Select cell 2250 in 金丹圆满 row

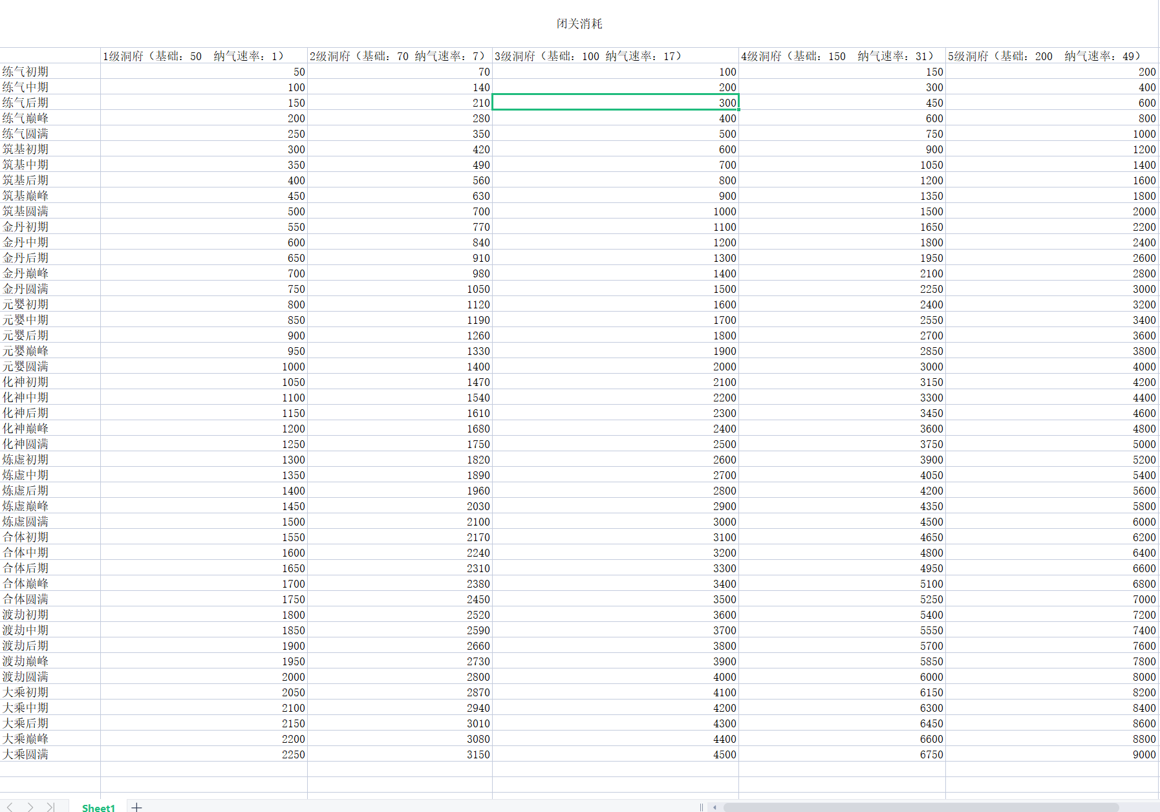[x=842, y=288]
